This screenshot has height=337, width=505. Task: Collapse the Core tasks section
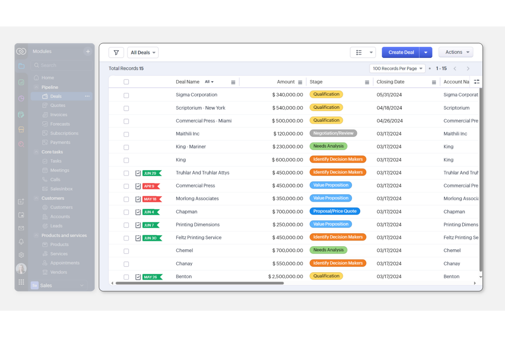[x=37, y=152]
